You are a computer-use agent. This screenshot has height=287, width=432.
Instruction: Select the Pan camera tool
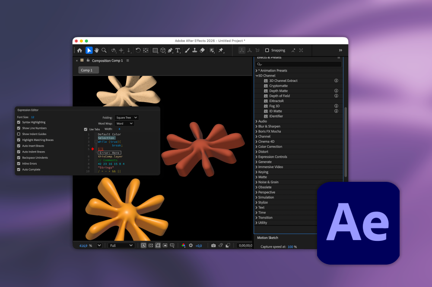coord(121,50)
